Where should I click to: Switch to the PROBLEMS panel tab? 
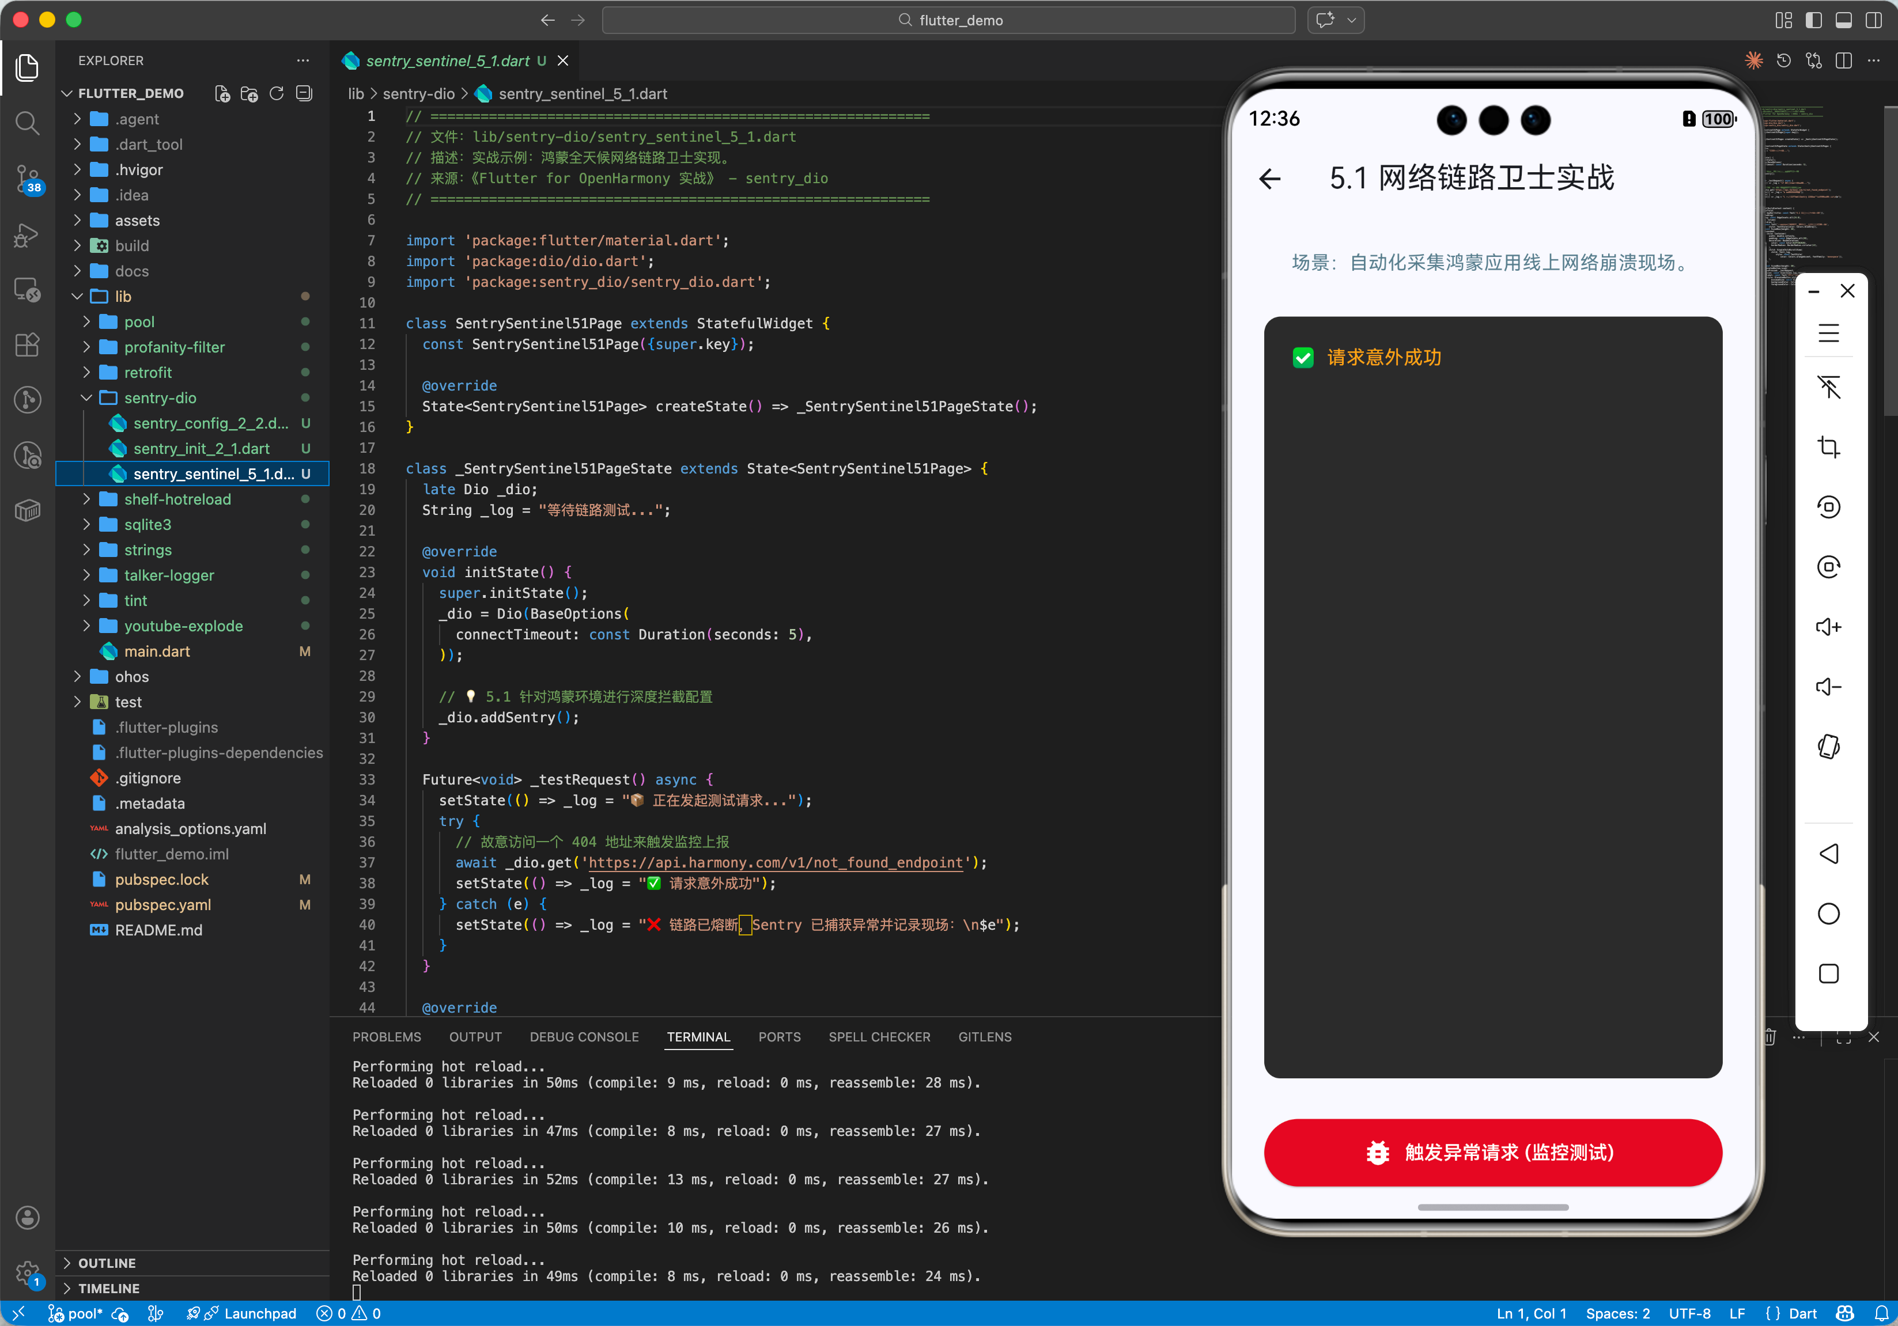pyautogui.click(x=386, y=1037)
